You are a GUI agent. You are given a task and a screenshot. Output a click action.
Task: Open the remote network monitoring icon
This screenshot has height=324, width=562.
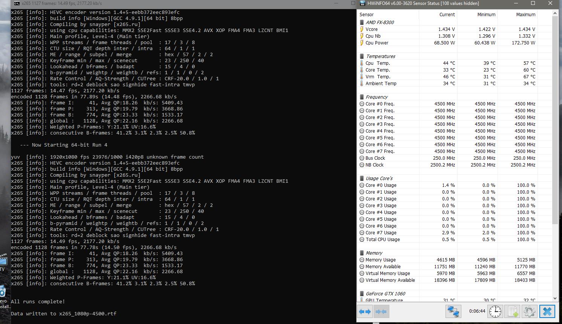pyautogui.click(x=453, y=312)
